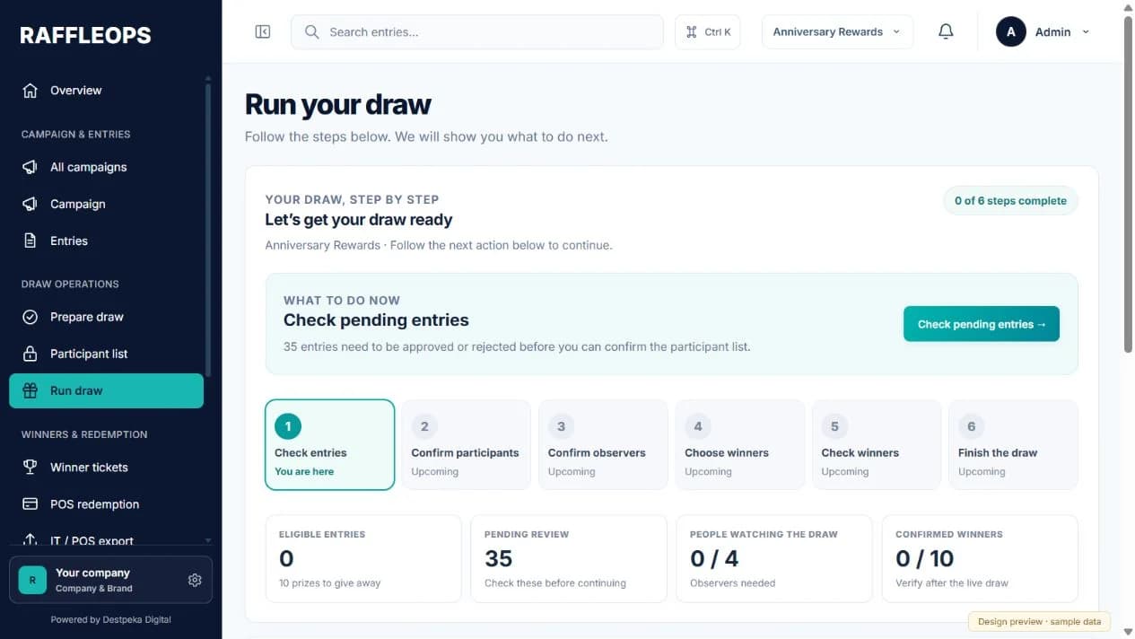
Task: Click the Run draw gift icon
Action: tap(30, 391)
